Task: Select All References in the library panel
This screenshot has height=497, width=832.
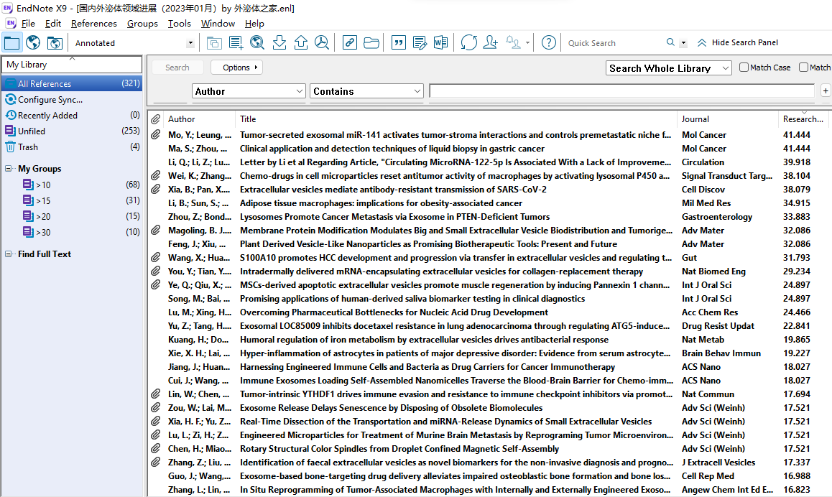Action: click(72, 83)
